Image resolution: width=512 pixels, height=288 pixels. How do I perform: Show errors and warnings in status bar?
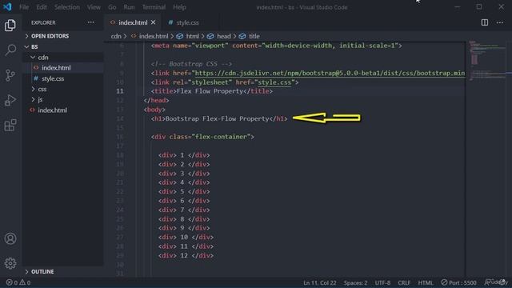[x=18, y=282]
